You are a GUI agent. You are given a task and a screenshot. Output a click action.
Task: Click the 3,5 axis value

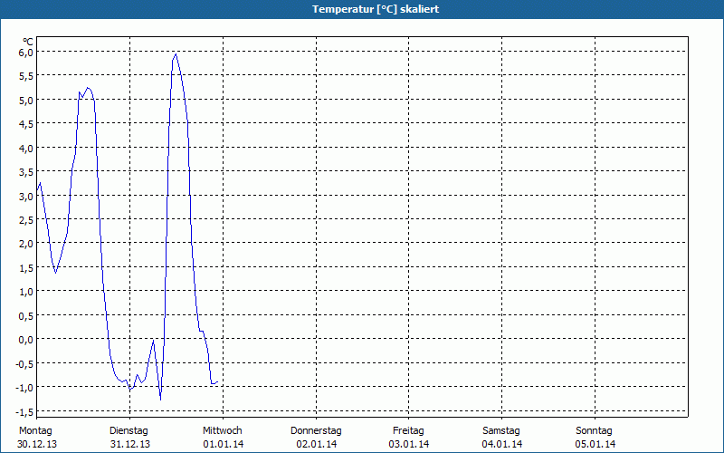[x=26, y=172]
